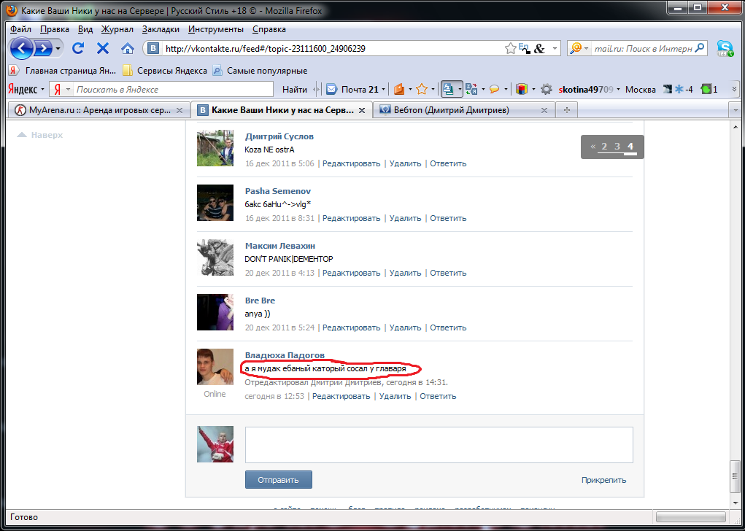Image resolution: width=745 pixels, height=531 pixels.
Task: Open the list all tabs dropdown
Action: tap(736, 110)
